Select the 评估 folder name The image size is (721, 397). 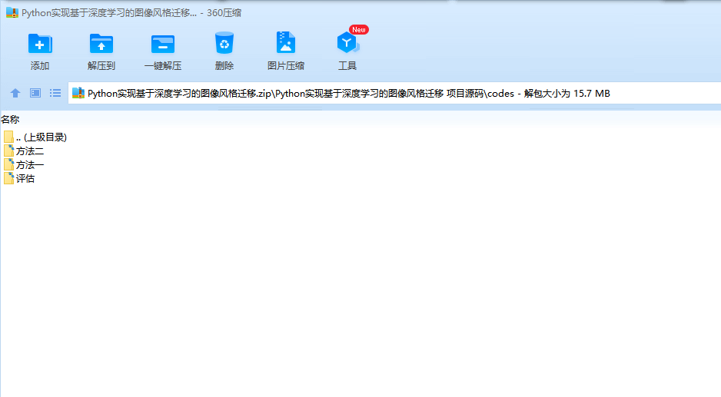coord(25,179)
